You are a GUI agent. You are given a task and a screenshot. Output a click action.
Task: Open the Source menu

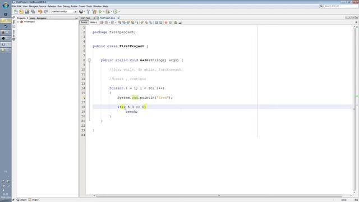43,6
